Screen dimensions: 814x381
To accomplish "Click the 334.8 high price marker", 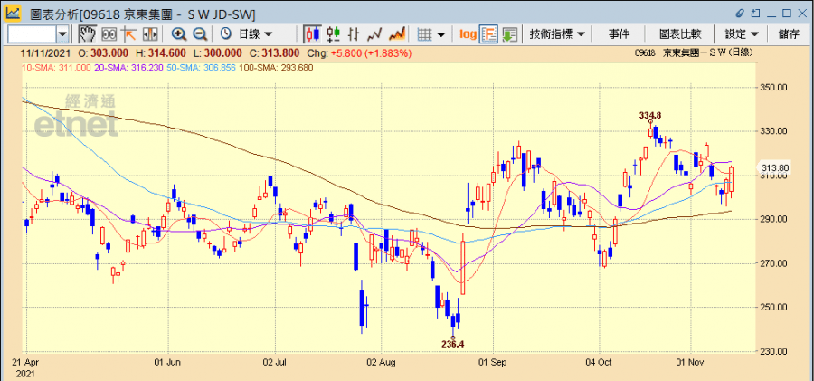I will (650, 116).
